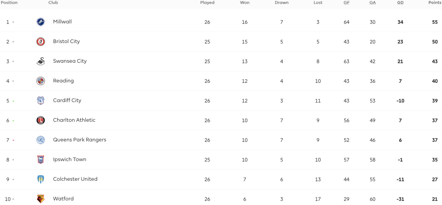Click the Ipswich Town crest

41,159
